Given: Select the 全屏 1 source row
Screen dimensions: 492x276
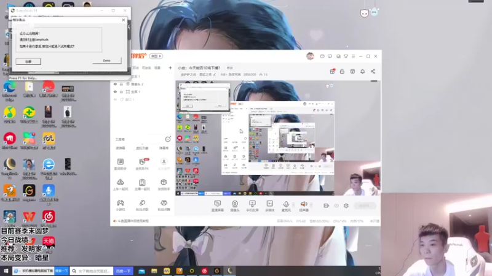Looking at the screenshot, I should (143, 91).
